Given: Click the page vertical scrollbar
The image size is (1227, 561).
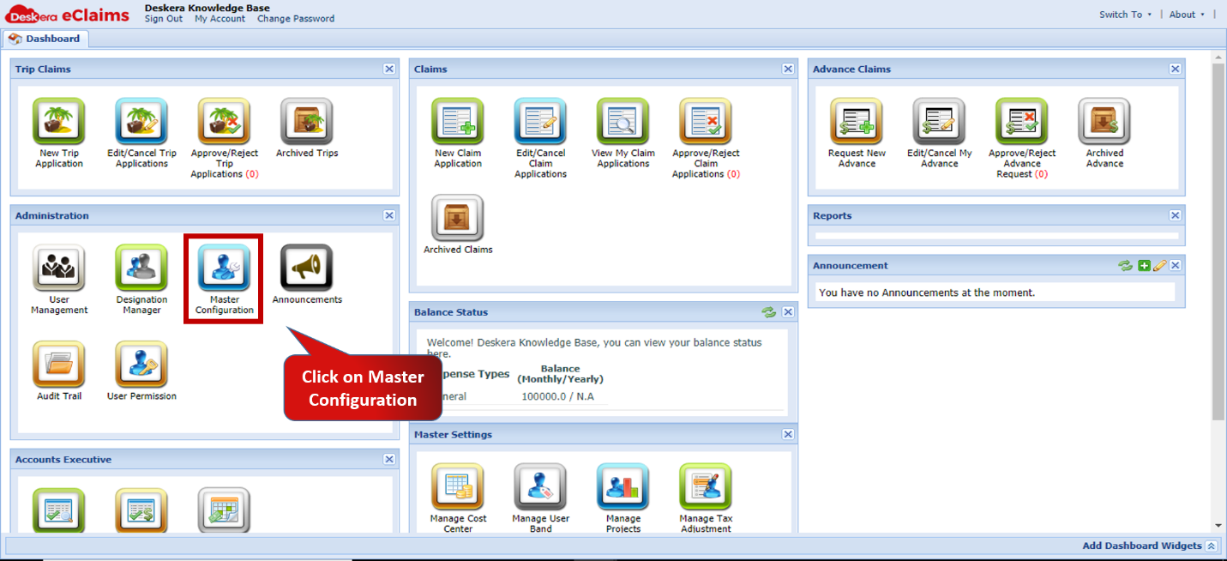Looking at the screenshot, I should pyautogui.click(x=1218, y=242).
